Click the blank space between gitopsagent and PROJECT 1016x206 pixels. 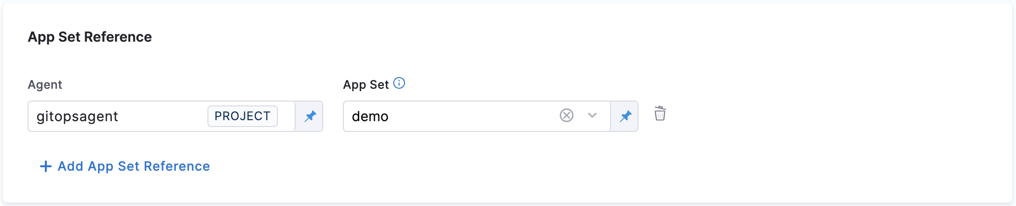pyautogui.click(x=163, y=116)
